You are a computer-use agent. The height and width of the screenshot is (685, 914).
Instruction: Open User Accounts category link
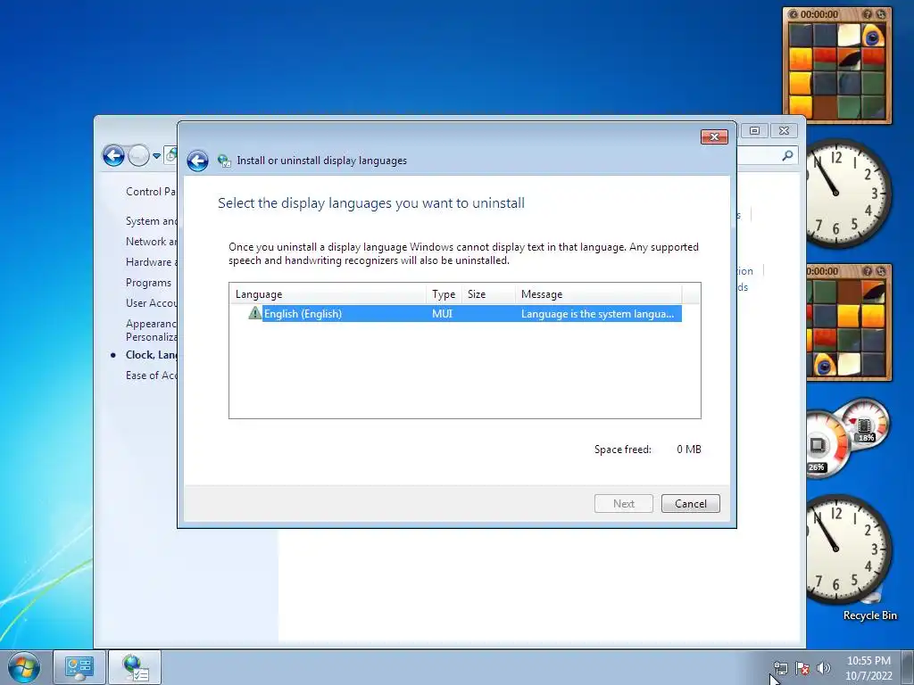pyautogui.click(x=151, y=303)
